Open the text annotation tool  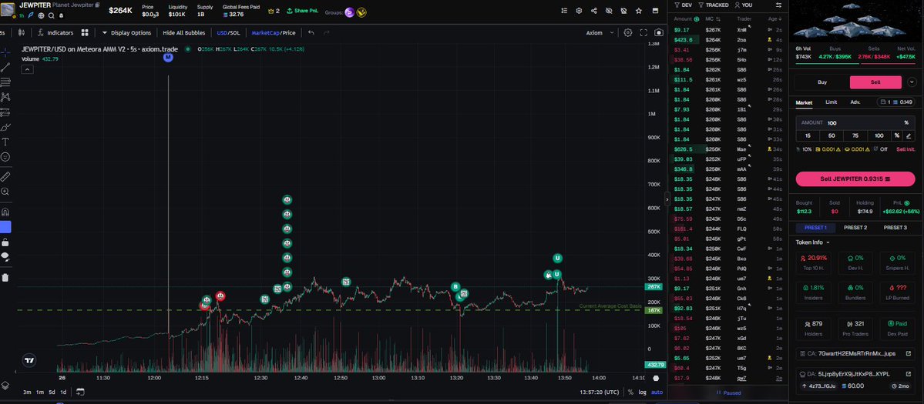(5, 142)
